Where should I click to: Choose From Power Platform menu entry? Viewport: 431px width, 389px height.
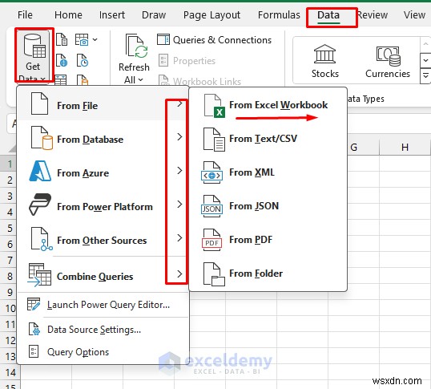click(103, 205)
